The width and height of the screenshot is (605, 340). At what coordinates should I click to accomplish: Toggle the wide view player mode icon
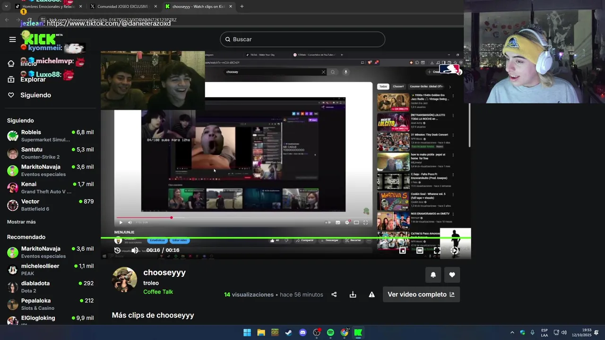[x=420, y=250]
